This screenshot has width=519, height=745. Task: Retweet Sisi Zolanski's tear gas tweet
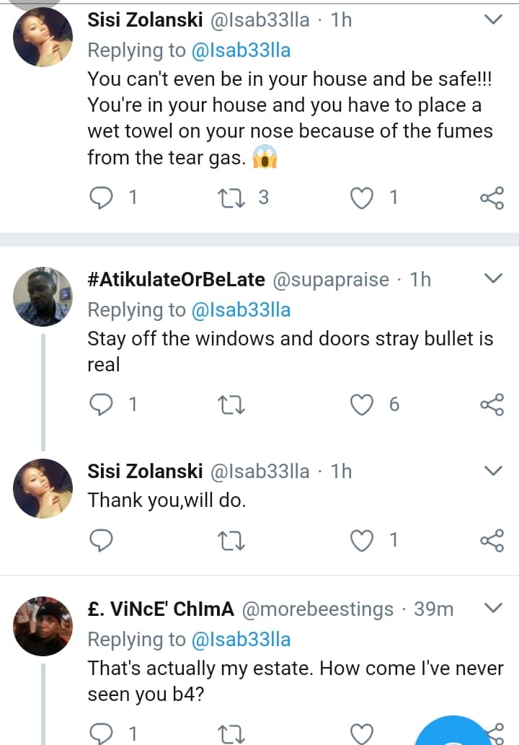coord(235,197)
